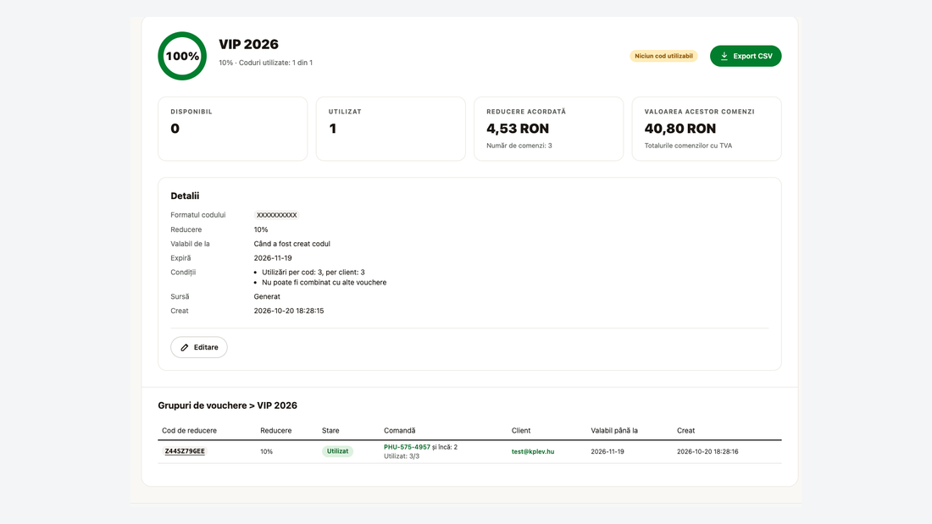Click the Utilizat status badge in table
The width and height of the screenshot is (932, 524).
337,451
